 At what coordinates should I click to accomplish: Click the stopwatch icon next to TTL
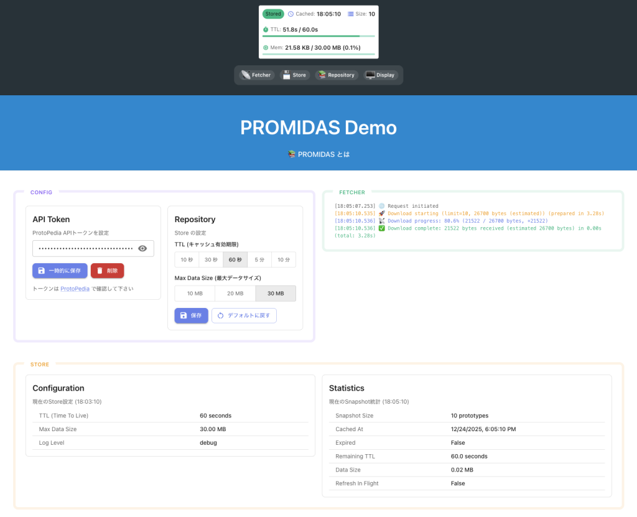266,29
